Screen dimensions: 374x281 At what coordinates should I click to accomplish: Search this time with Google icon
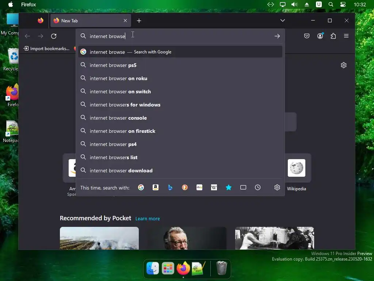(141, 187)
